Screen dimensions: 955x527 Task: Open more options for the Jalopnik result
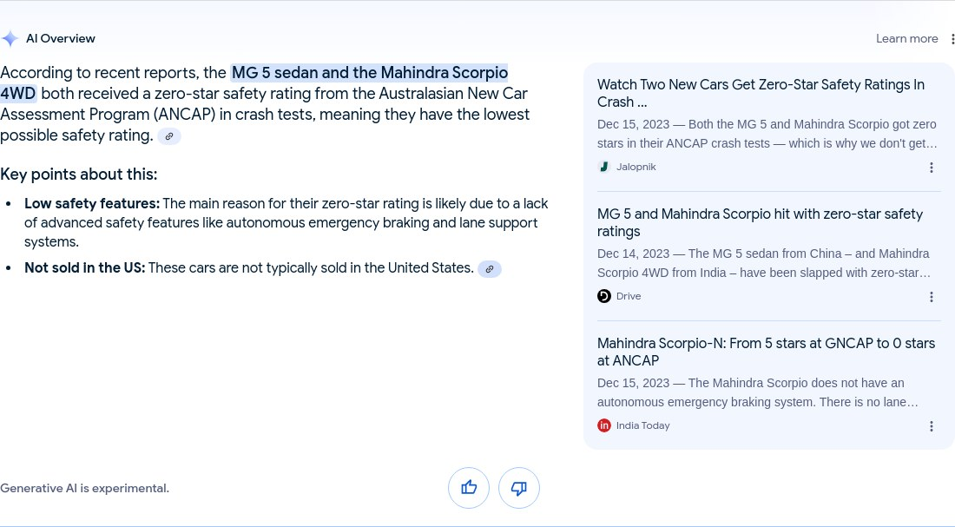(932, 168)
